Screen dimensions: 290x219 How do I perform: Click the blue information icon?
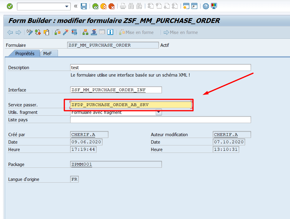111,32
